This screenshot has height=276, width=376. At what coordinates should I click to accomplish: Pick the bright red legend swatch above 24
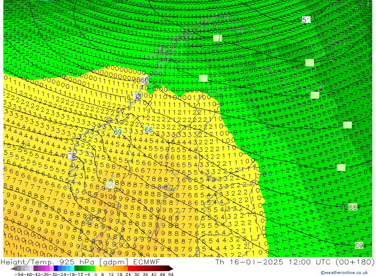point(130,268)
